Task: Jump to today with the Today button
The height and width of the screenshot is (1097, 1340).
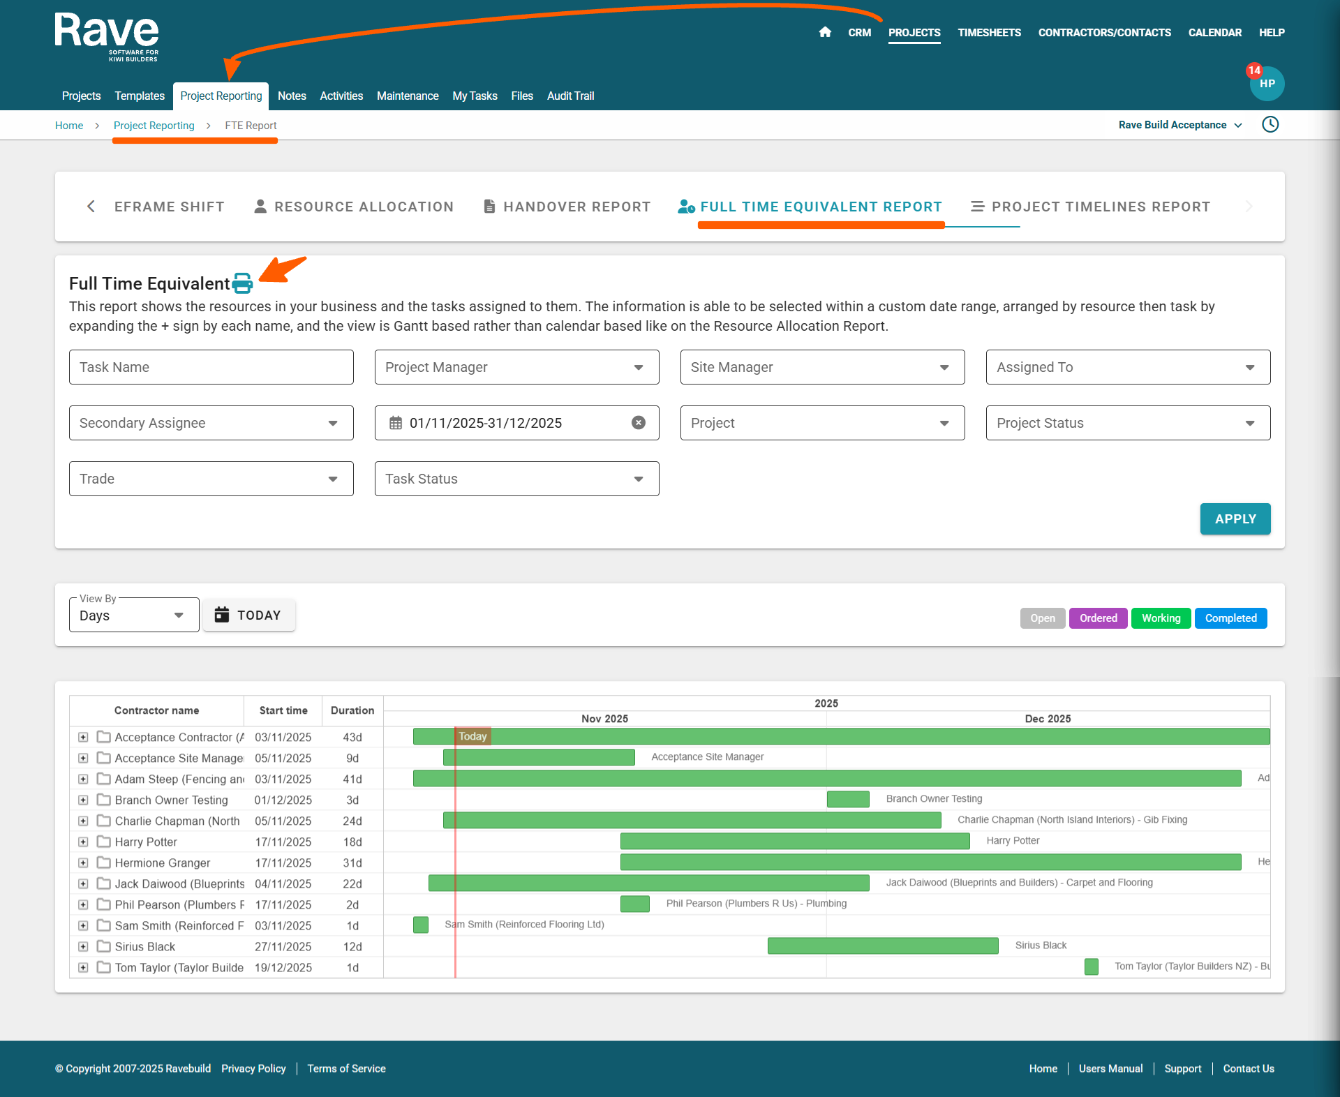Action: [x=248, y=615]
